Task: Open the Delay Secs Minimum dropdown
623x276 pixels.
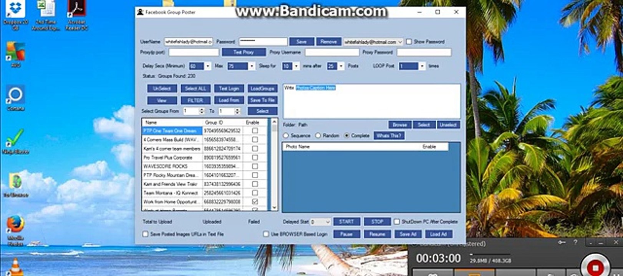Action: (x=208, y=66)
